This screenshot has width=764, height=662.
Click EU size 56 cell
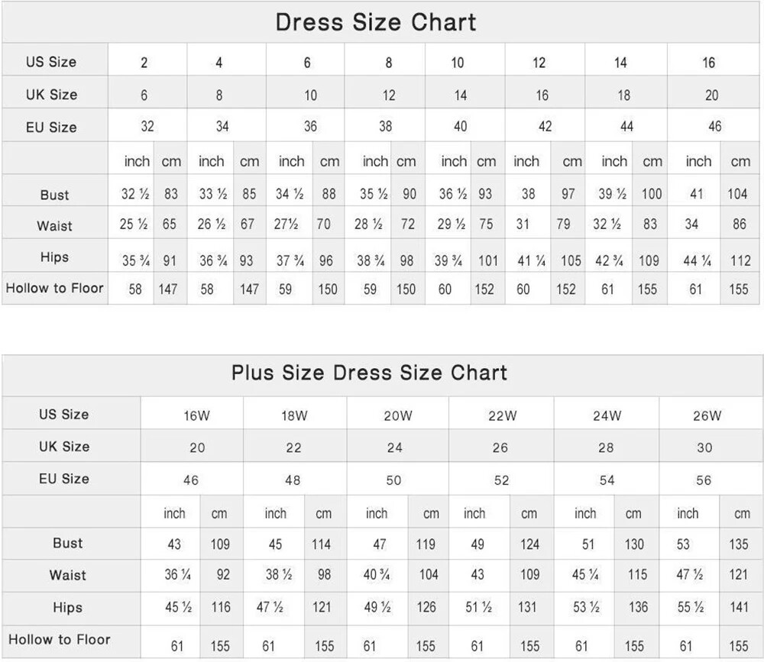click(704, 480)
